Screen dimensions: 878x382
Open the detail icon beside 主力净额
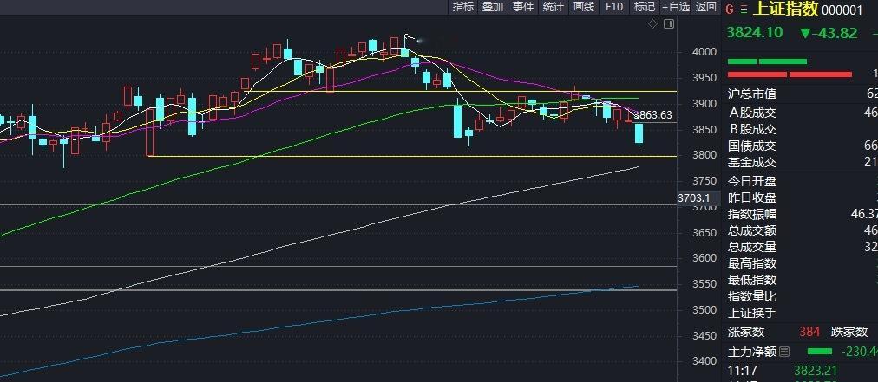point(784,352)
